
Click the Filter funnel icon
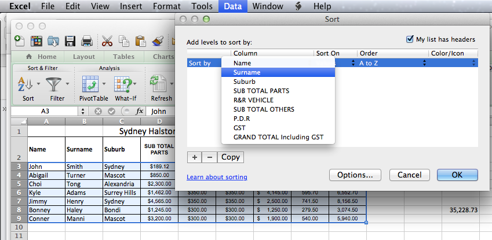click(53, 86)
